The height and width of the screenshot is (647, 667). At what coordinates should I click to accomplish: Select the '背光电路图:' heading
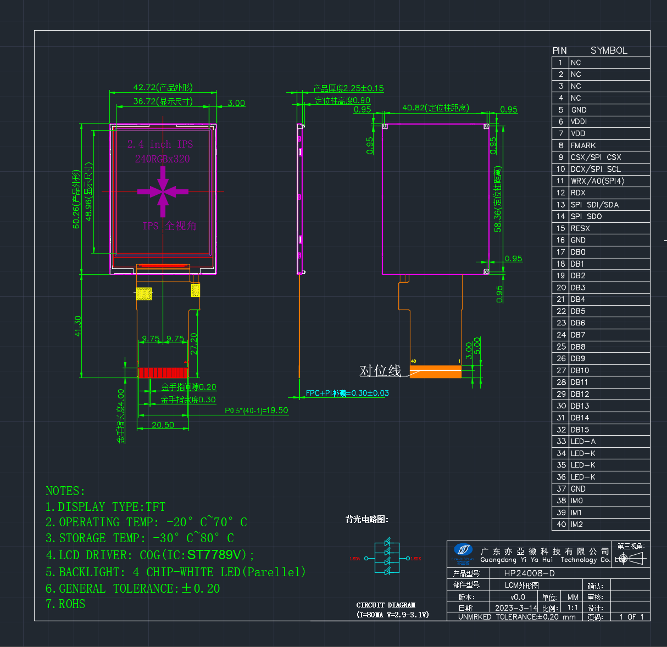(x=367, y=519)
